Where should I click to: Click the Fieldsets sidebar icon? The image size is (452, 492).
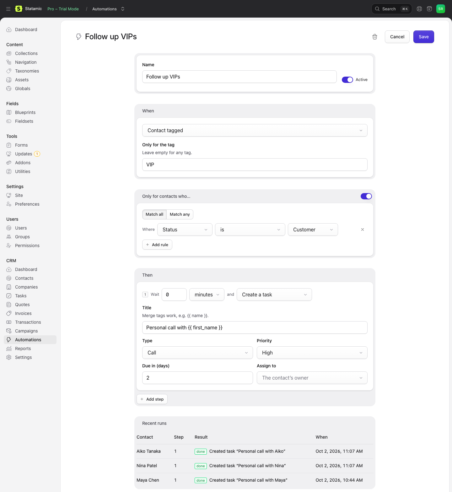(x=9, y=121)
